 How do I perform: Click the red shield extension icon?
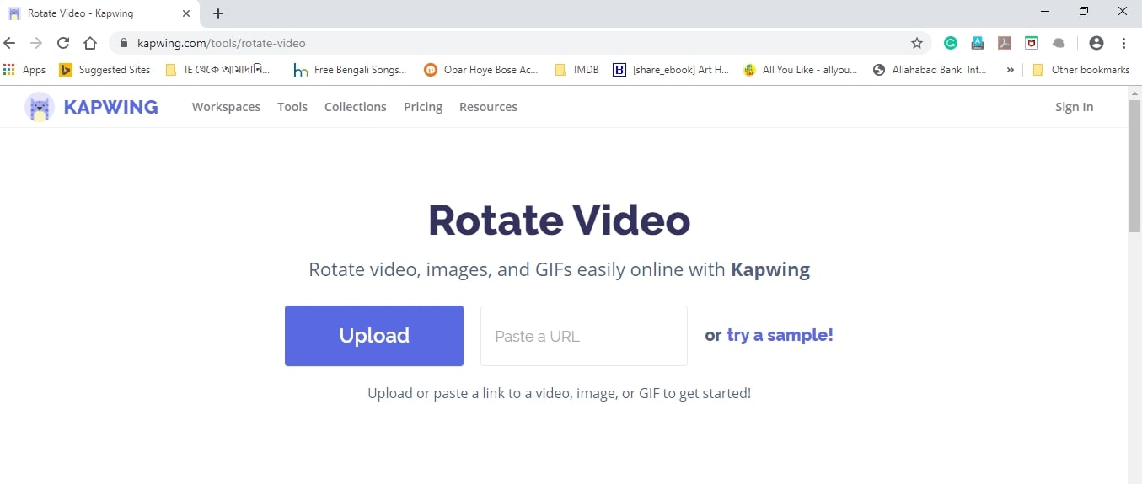(1032, 43)
